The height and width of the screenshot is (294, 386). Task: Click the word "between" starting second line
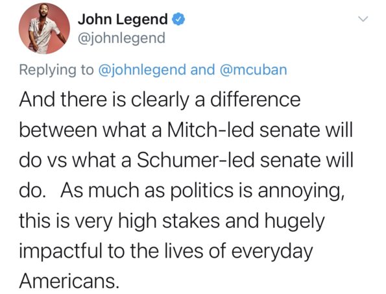tap(58, 130)
